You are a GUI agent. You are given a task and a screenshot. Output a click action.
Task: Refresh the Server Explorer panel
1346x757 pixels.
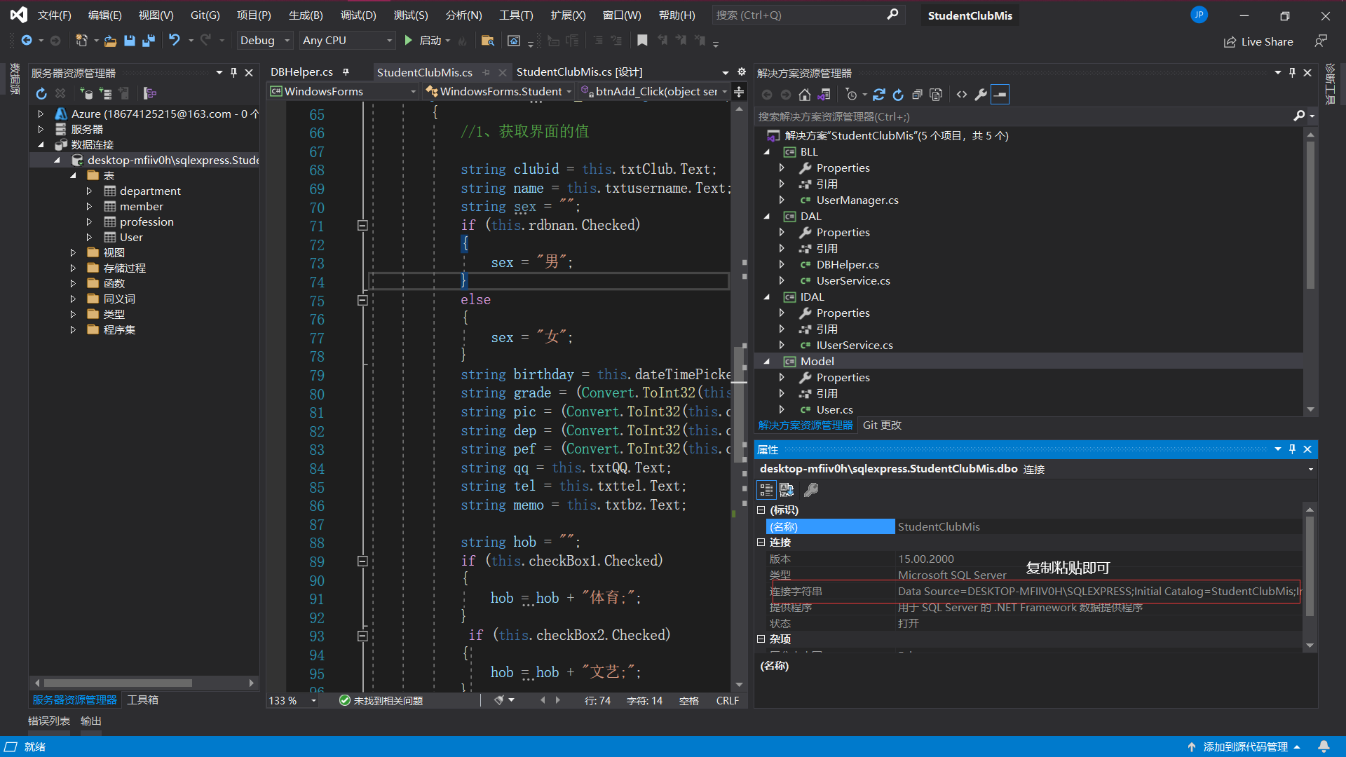tap(41, 93)
